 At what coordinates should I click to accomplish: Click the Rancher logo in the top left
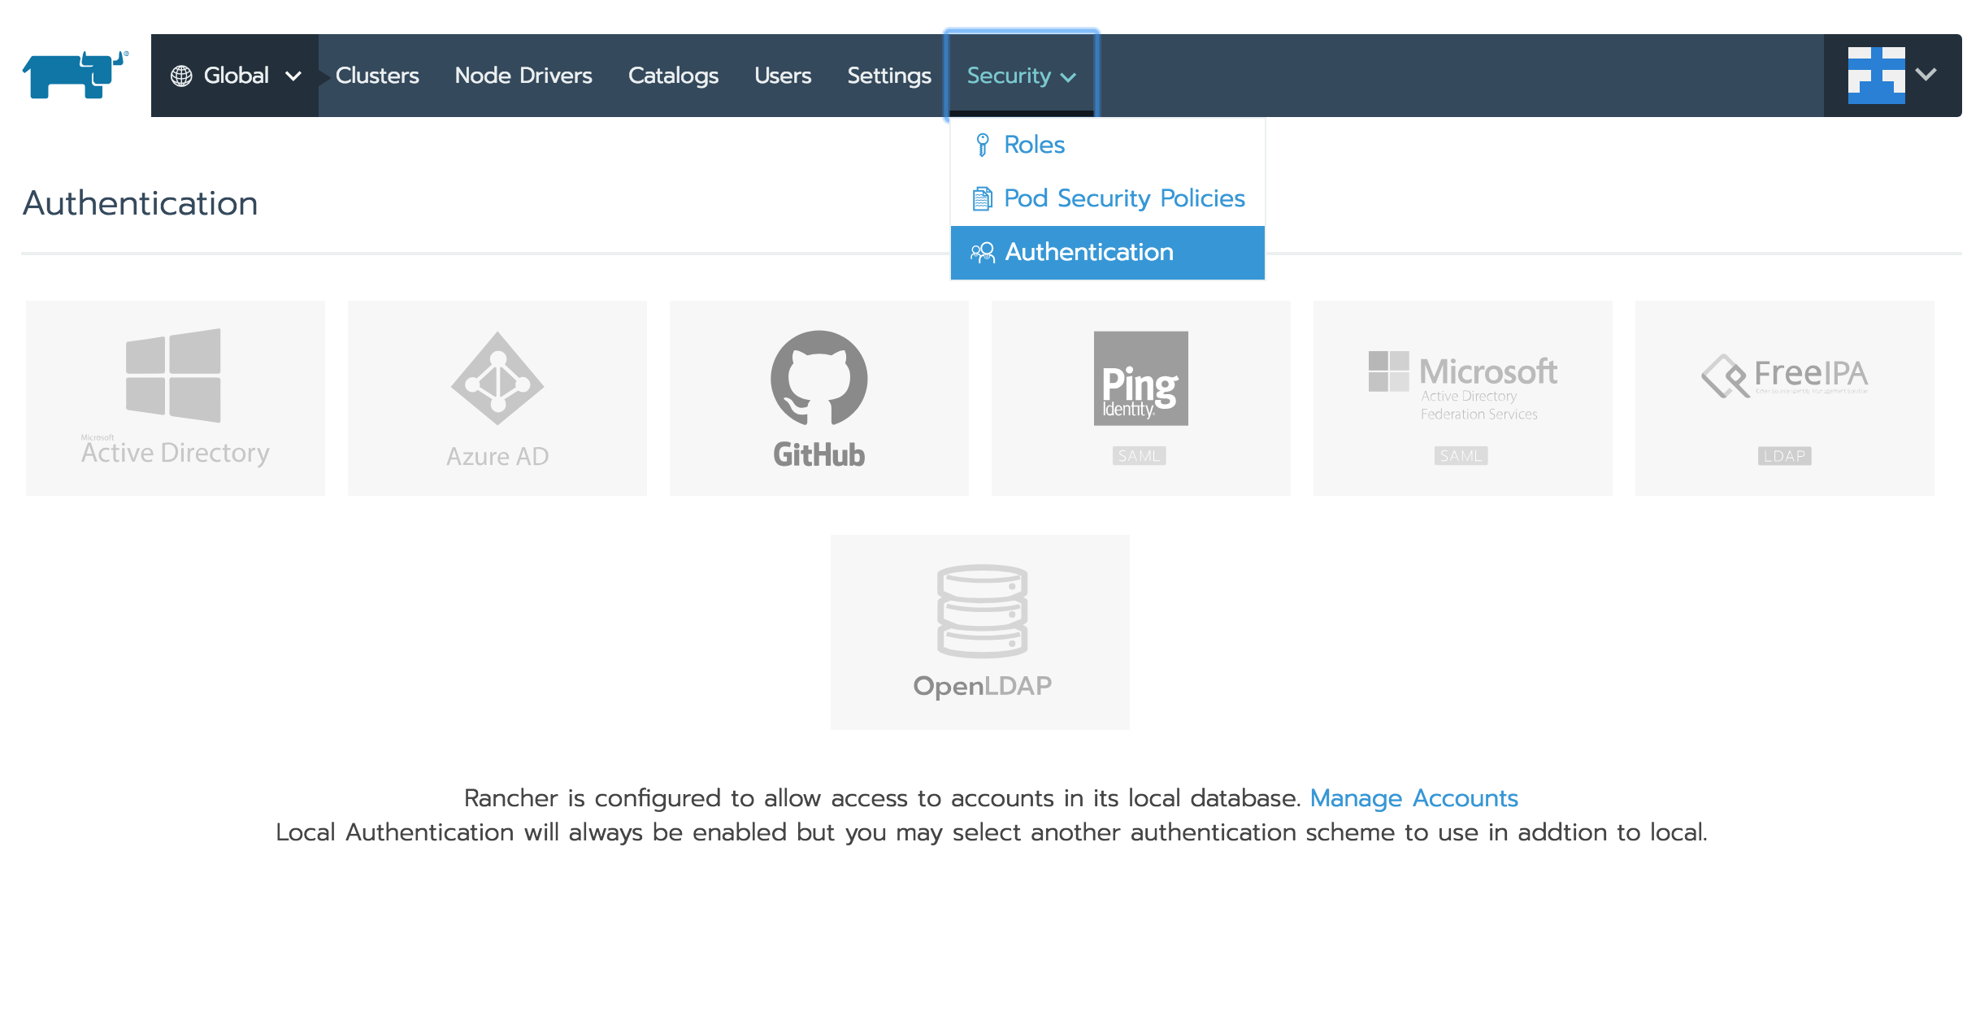(x=72, y=75)
